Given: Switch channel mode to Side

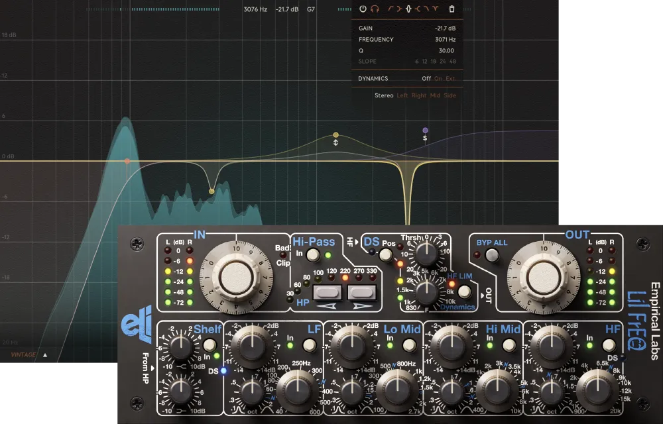Looking at the screenshot, I should pos(451,95).
